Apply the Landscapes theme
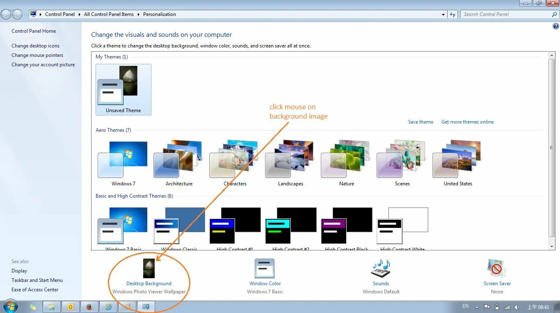 pyautogui.click(x=290, y=163)
